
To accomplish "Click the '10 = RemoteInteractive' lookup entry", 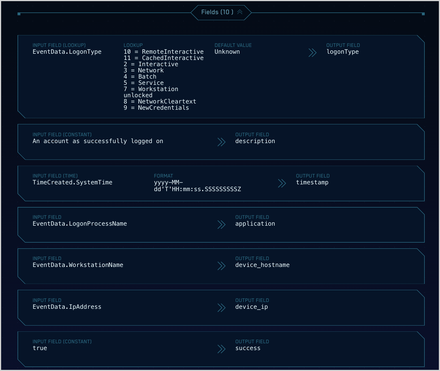I will click(163, 52).
